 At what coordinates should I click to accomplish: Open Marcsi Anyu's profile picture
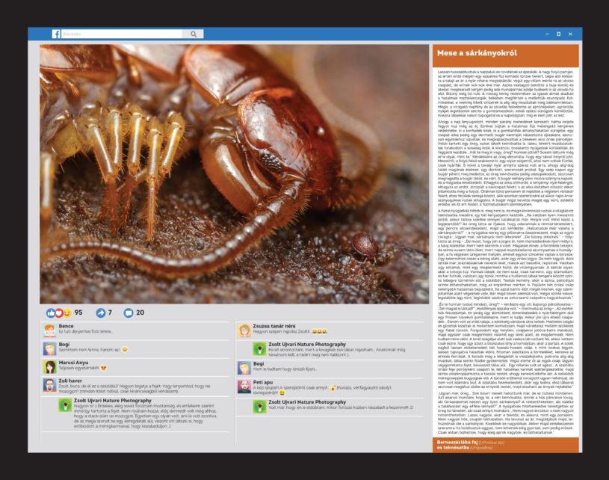click(50, 366)
